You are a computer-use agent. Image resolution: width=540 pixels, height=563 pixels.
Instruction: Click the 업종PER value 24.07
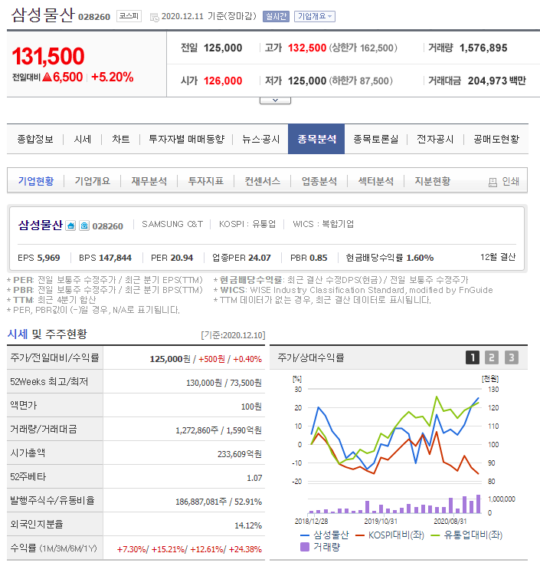[x=259, y=258]
